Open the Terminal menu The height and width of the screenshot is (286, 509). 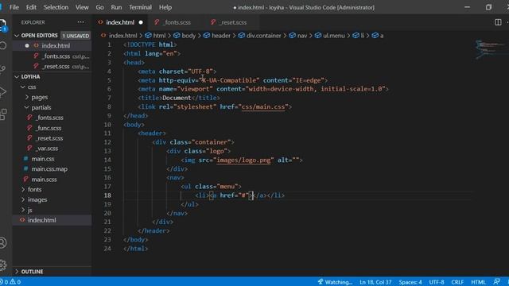[140, 7]
